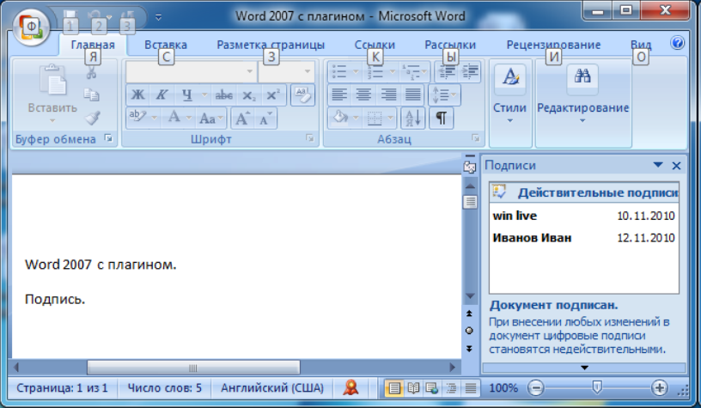Click the signature ribbon status icon
Screen dimensions: 701x408
[x=351, y=387]
